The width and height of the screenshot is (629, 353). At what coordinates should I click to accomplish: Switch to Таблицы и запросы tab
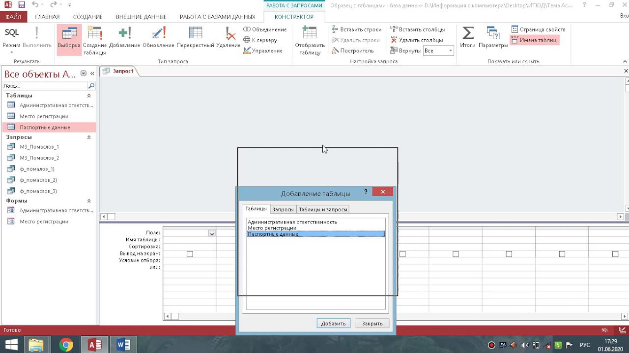pyautogui.click(x=323, y=209)
